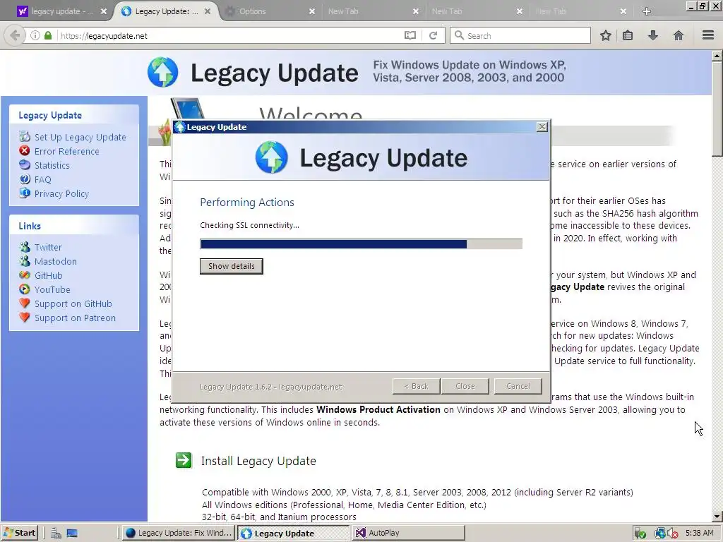723x542 pixels.
Task: Click the FAQ question mark icon
Action: (x=25, y=179)
